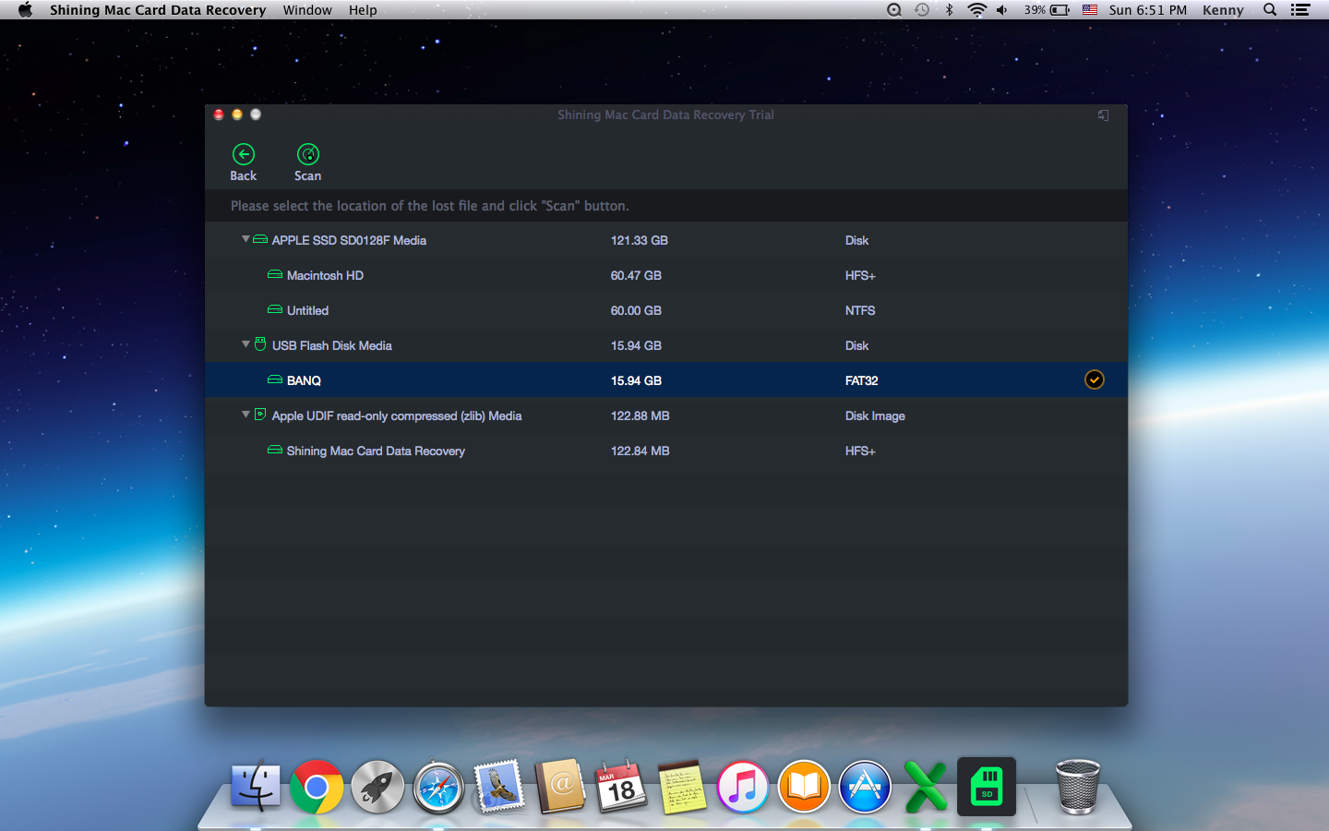The width and height of the screenshot is (1329, 831).
Task: Click the window mode icon in title bar
Action: click(1103, 115)
